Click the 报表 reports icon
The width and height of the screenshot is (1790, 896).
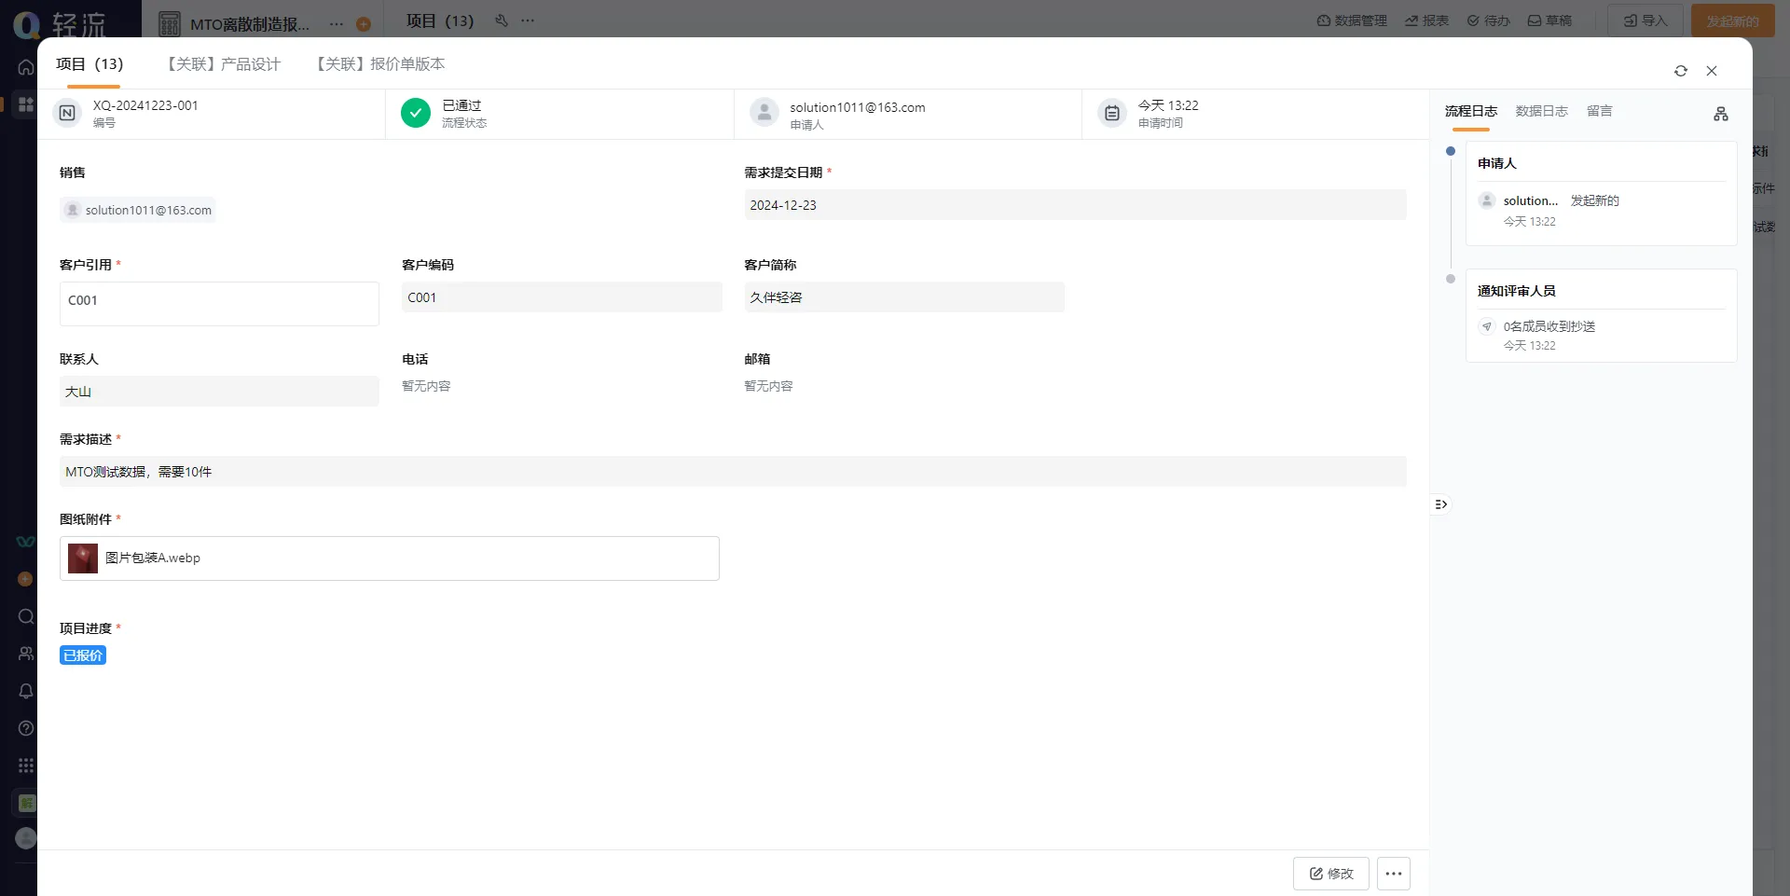click(x=1425, y=21)
